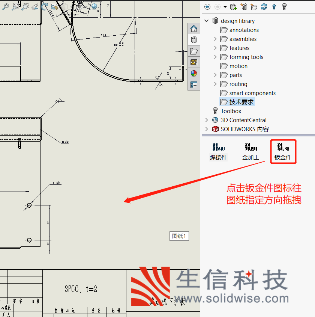Click the greyed forward arrow in Design Library
The image size is (315, 317).
(217, 7)
